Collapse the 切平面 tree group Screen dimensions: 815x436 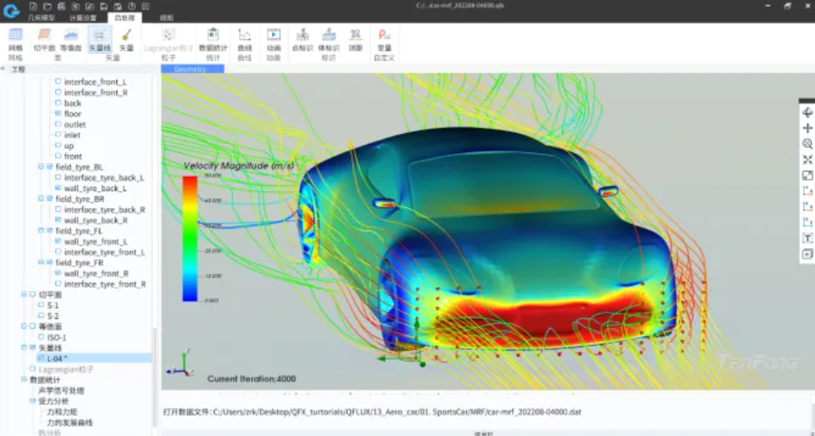24,294
